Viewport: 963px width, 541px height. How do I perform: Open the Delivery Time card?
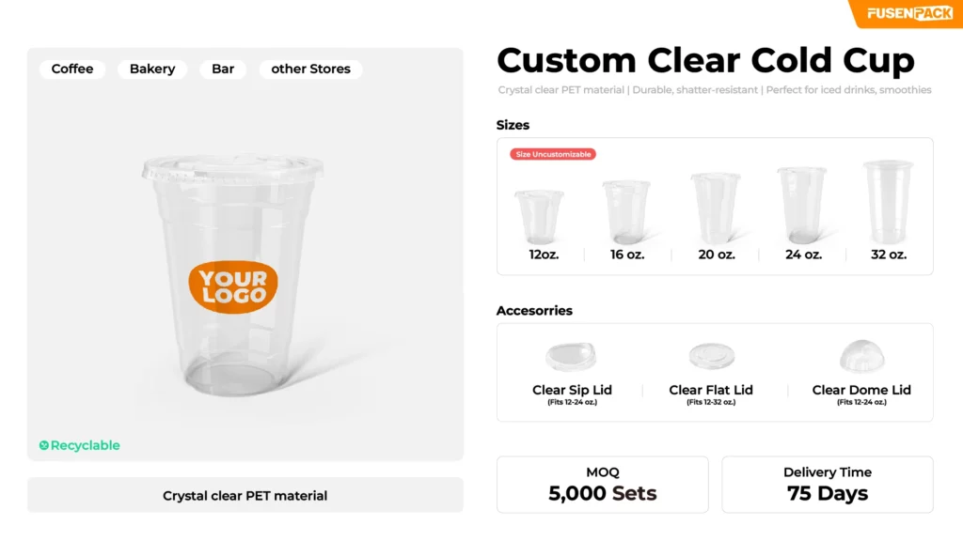pos(827,484)
